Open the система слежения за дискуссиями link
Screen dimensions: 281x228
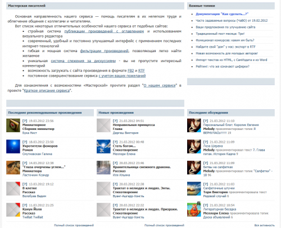click(x=83, y=61)
